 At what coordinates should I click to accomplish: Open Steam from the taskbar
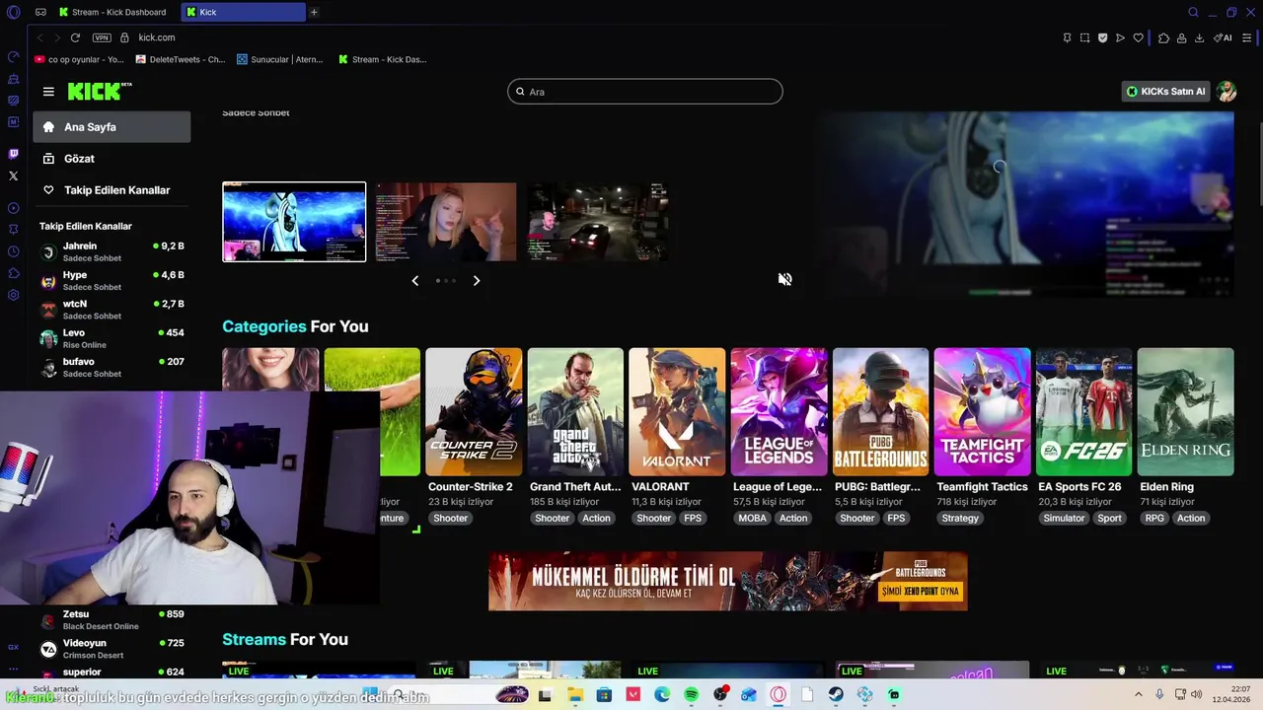(x=836, y=695)
